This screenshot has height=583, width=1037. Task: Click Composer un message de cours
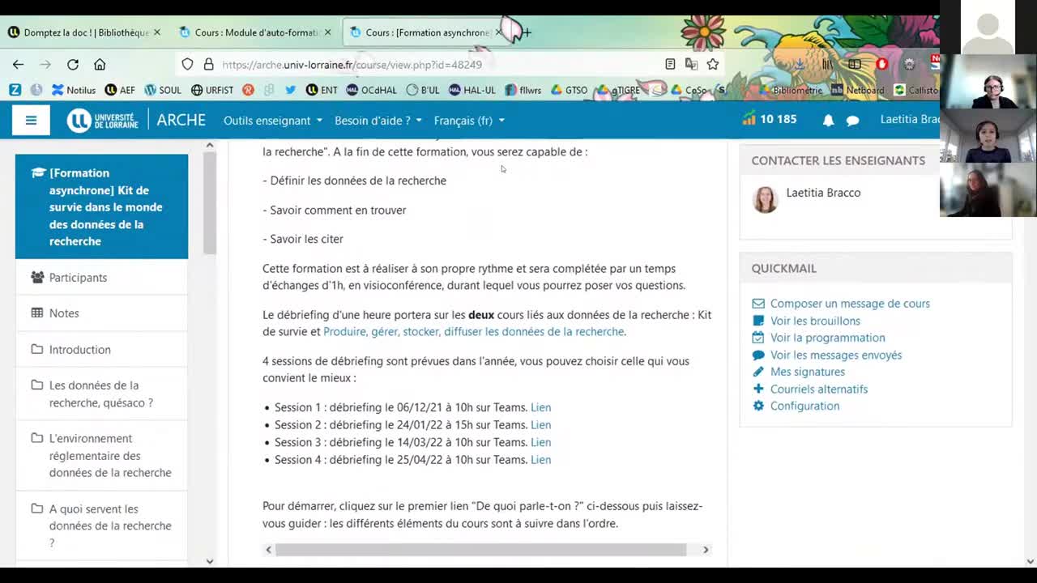[x=850, y=304]
